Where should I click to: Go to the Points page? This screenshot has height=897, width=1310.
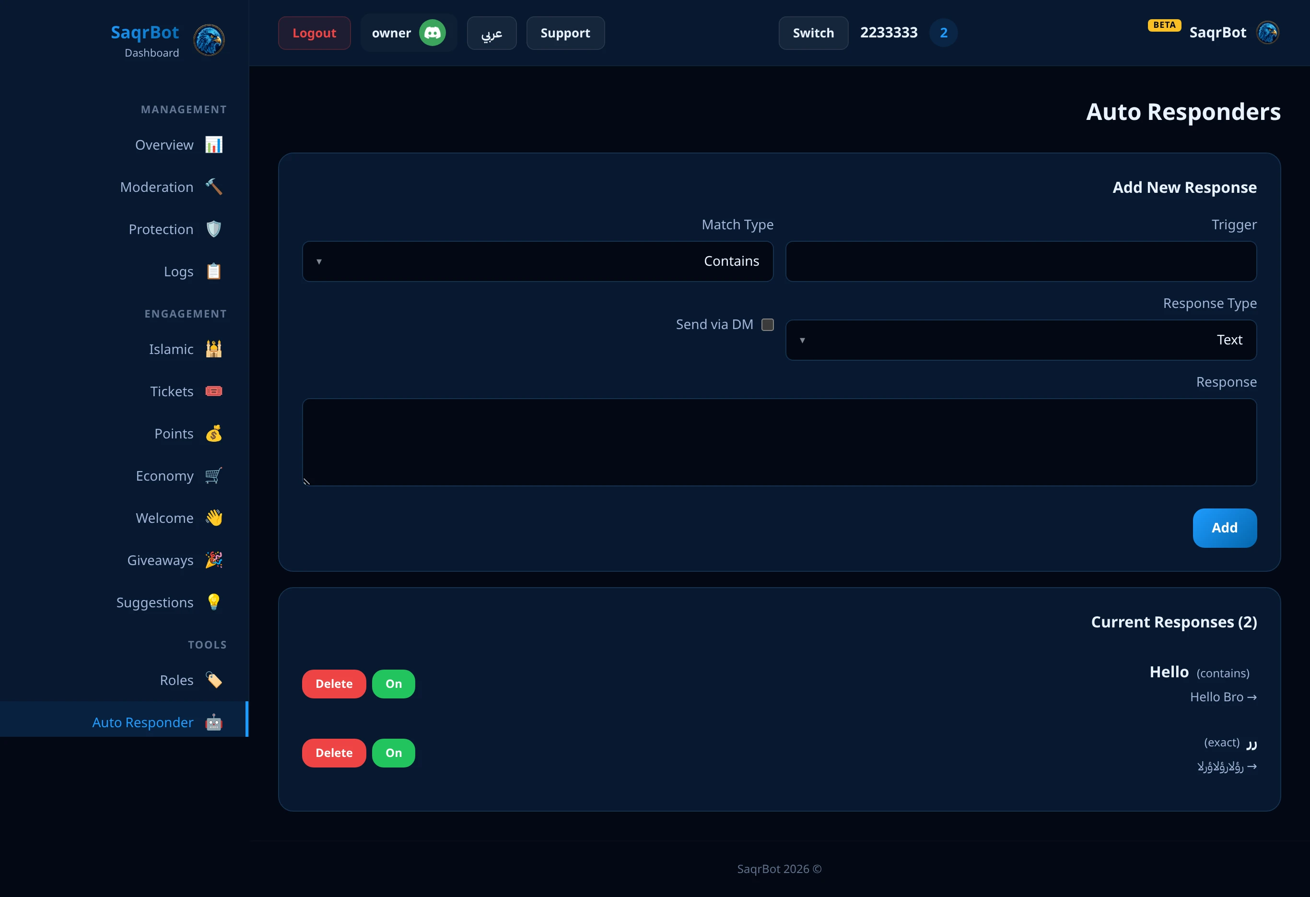[124, 434]
